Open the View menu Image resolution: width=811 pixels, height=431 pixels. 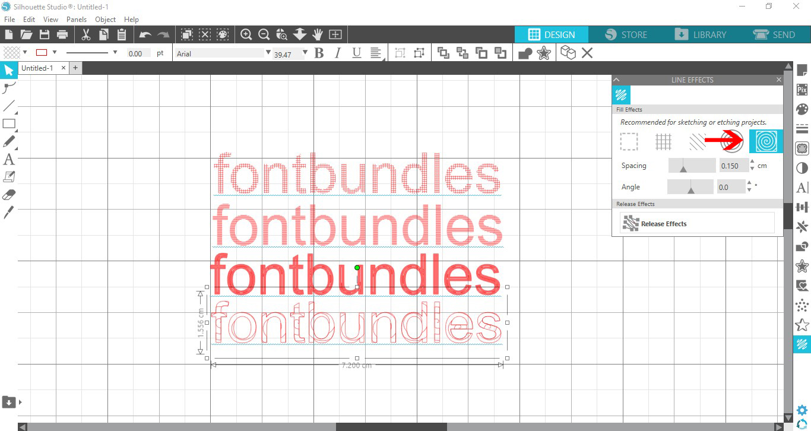point(50,20)
